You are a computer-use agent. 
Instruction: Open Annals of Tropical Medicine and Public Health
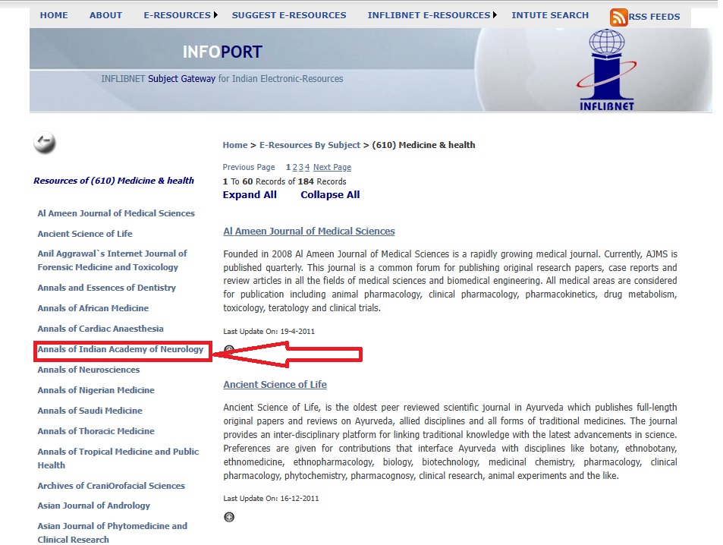pos(118,458)
